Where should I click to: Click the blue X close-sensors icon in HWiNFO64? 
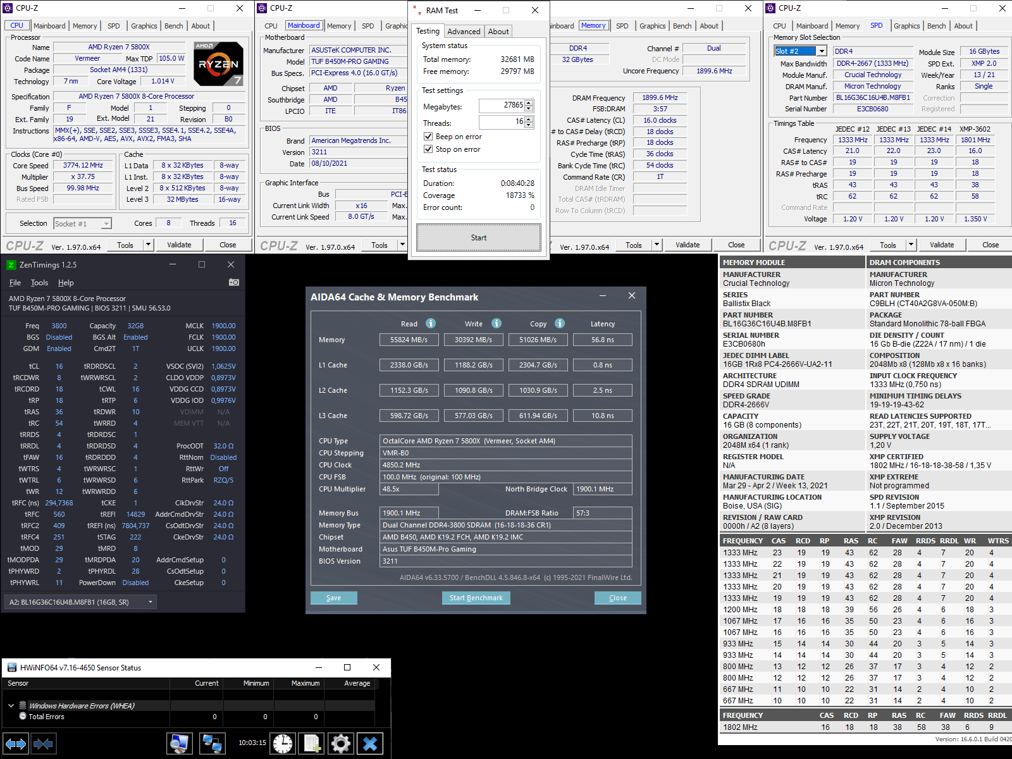point(370,744)
